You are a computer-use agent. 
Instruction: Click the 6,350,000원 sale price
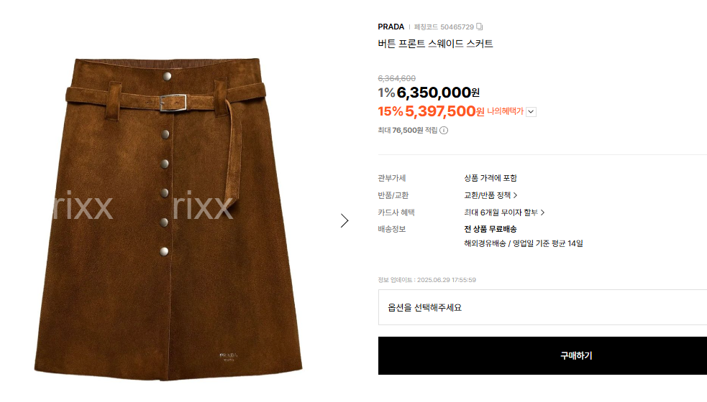tap(438, 93)
